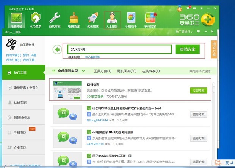Filter by 在线专家(1)
The height and width of the screenshot is (168, 235).
(151, 71)
